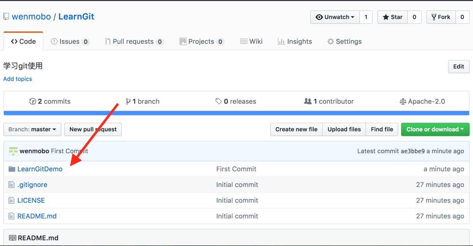Screen dimensions: 473x246
Task: Click the contributors people icon
Action: [x=308, y=101]
